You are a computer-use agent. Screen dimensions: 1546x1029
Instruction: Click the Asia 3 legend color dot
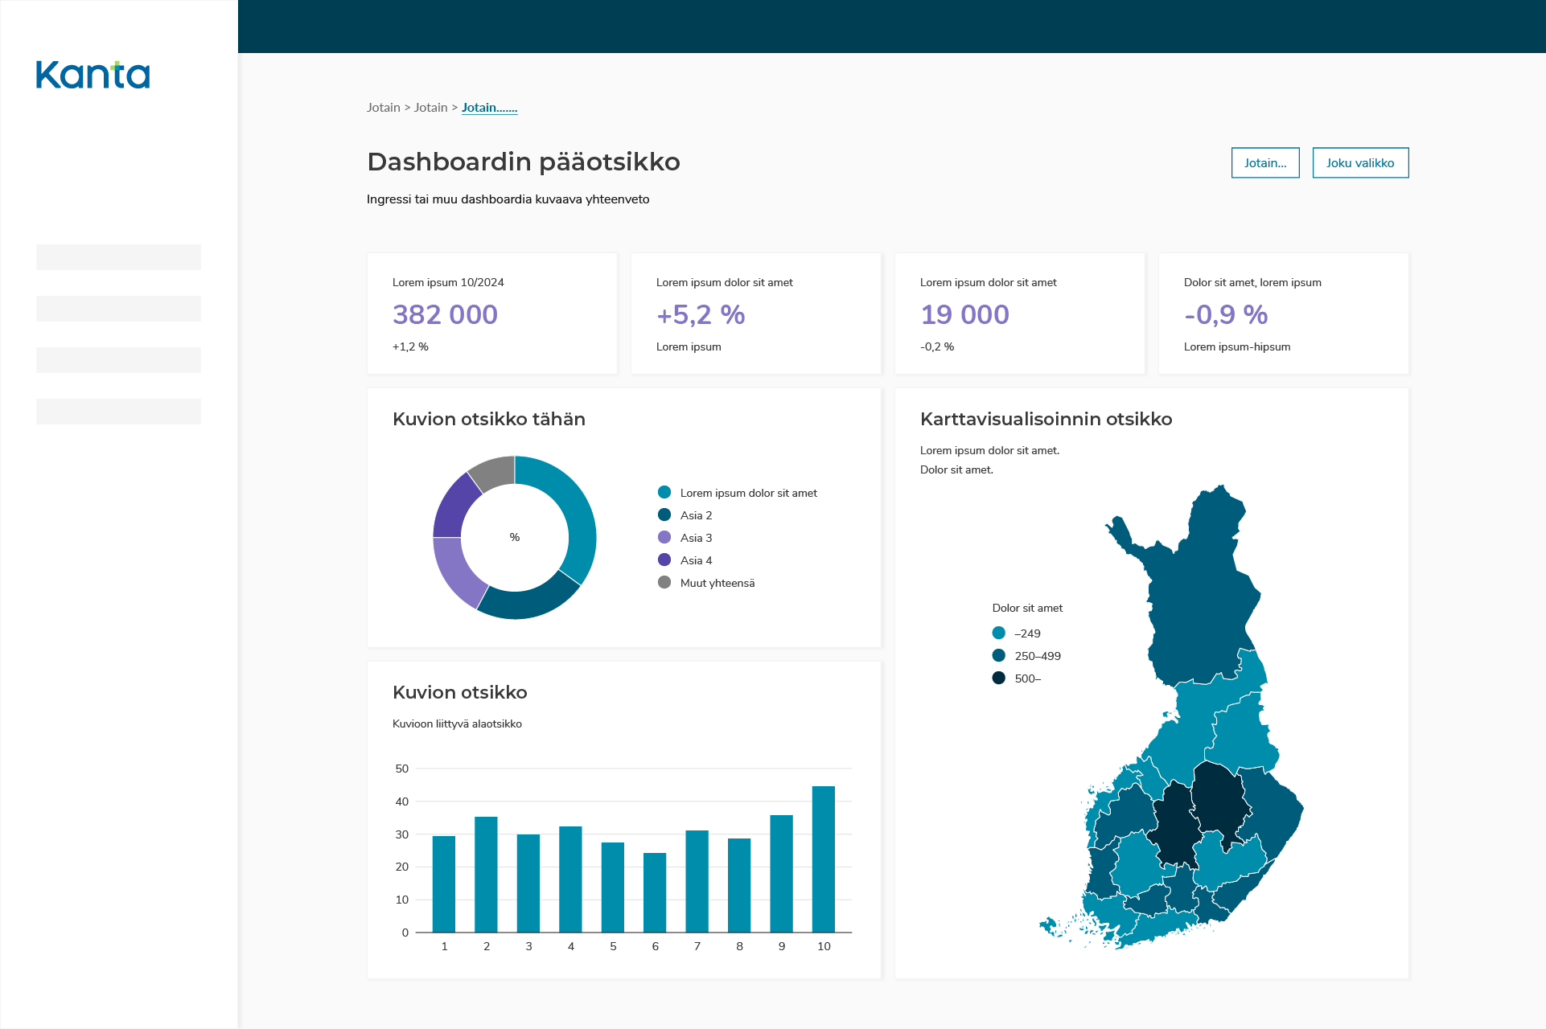click(x=664, y=537)
